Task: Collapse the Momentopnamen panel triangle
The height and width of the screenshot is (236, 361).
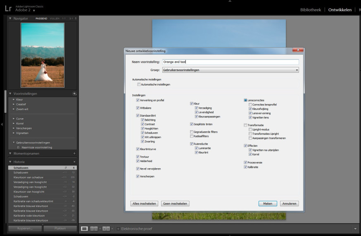Action: click(10, 153)
